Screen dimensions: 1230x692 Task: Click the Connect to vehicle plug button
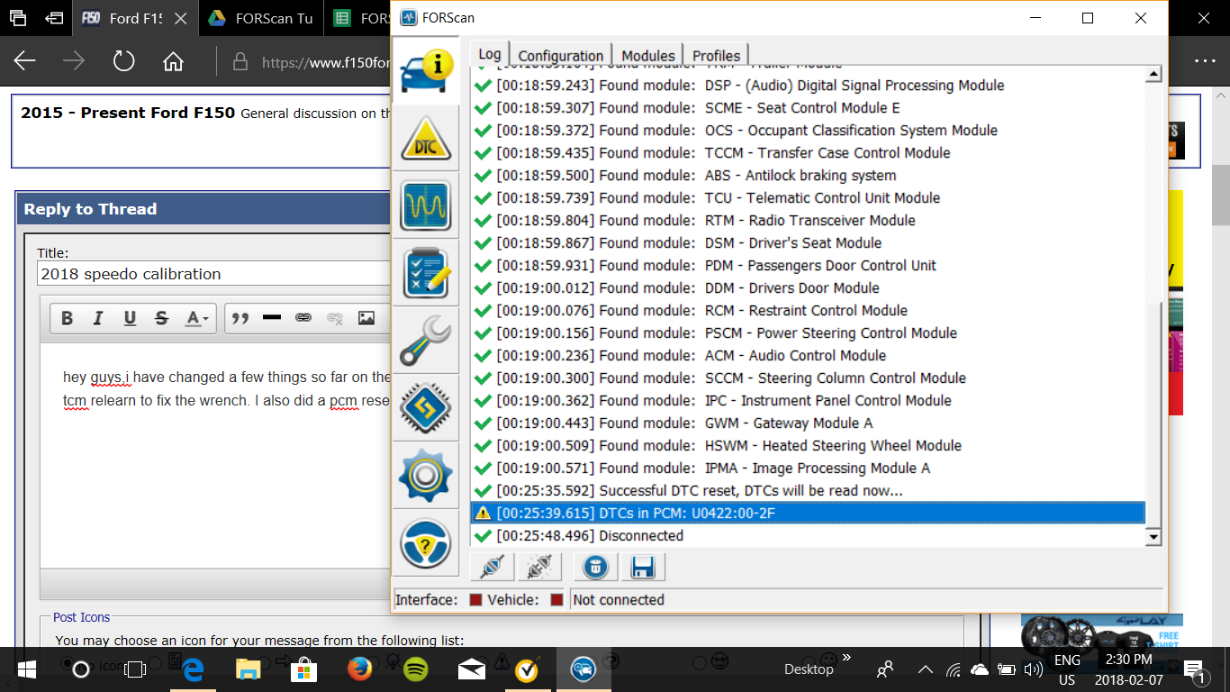(x=492, y=567)
